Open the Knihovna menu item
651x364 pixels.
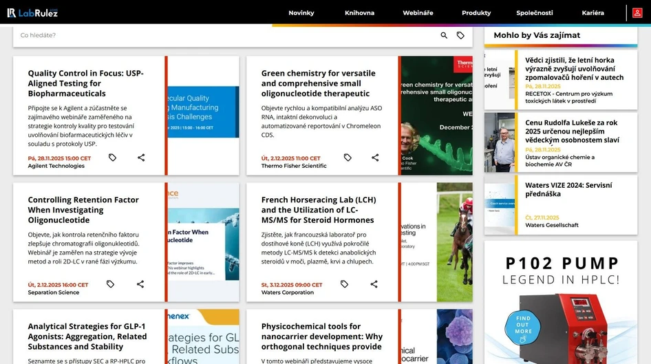point(359,13)
